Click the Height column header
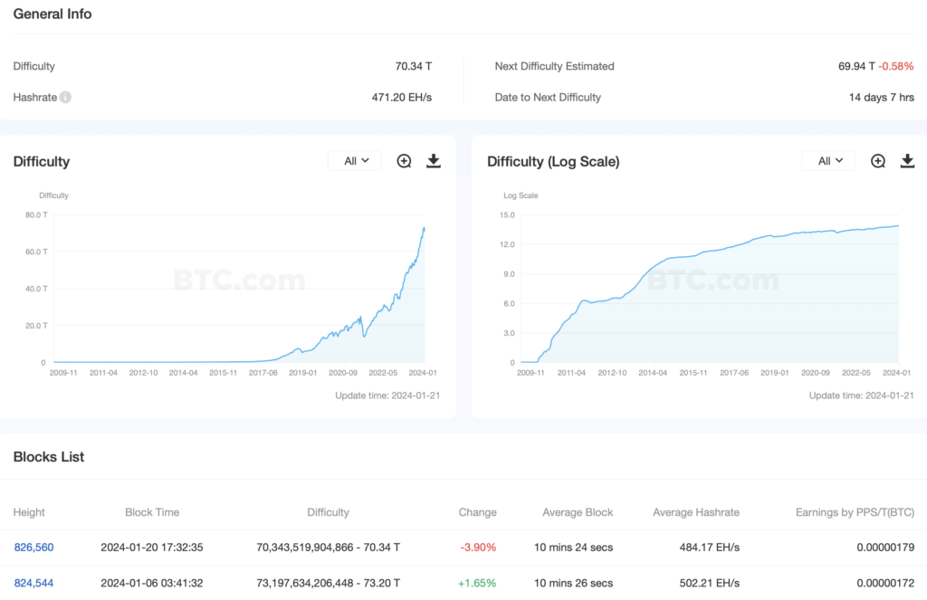This screenshot has width=927, height=600. coord(29,512)
